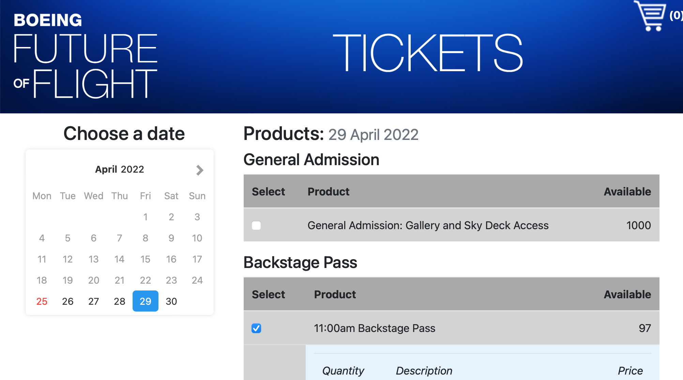Click the General Admission Available column header
Viewport: 683px width, 380px height.
(x=627, y=192)
